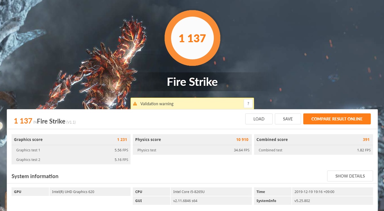Click the SAVE button

pyautogui.click(x=288, y=119)
